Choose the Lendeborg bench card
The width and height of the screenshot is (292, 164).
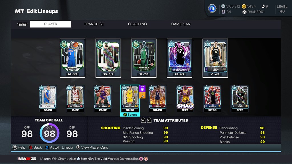[130, 99]
